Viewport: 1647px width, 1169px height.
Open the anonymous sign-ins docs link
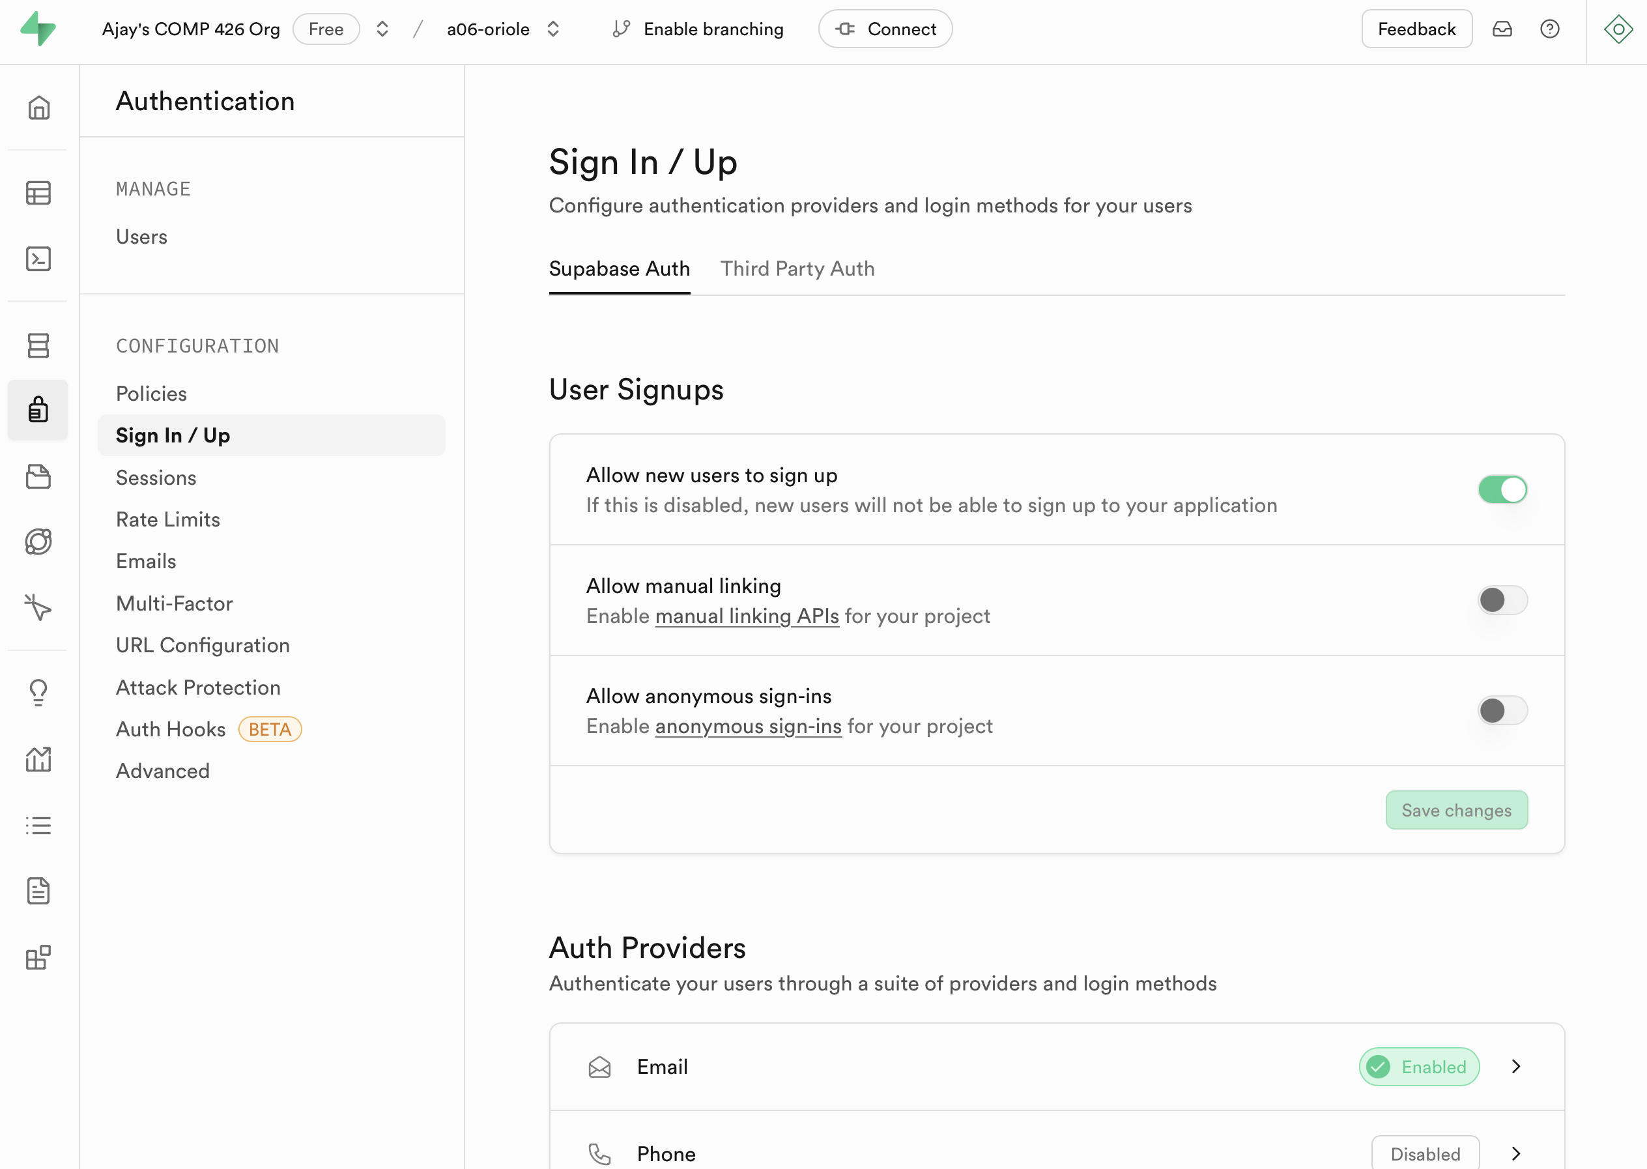pyautogui.click(x=749, y=727)
